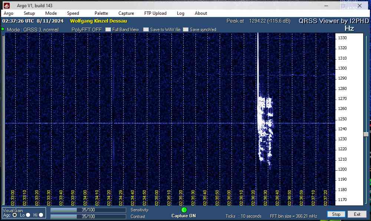Open the Capture menu
Viewport: 371px width, 221px height.
(126, 13)
